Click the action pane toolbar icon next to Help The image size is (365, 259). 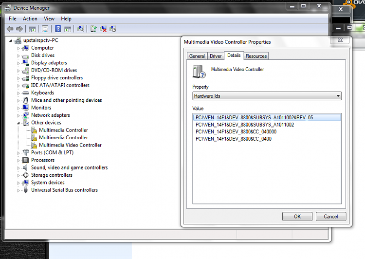(68, 29)
